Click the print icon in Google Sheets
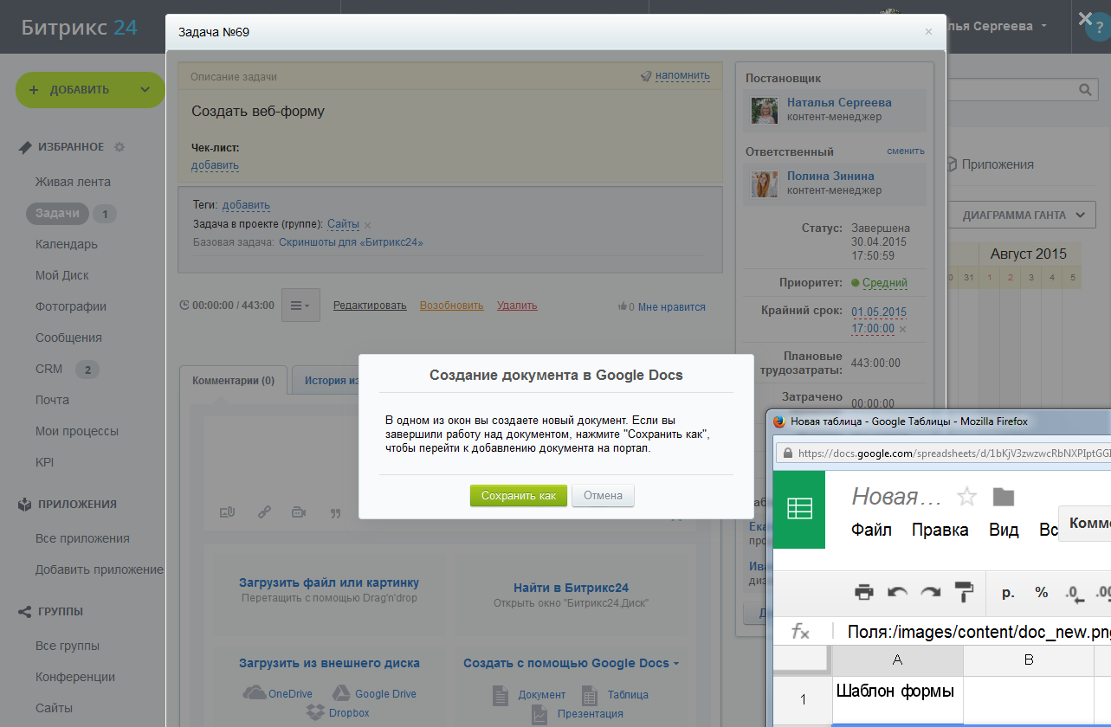Image resolution: width=1111 pixels, height=727 pixels. [x=863, y=593]
